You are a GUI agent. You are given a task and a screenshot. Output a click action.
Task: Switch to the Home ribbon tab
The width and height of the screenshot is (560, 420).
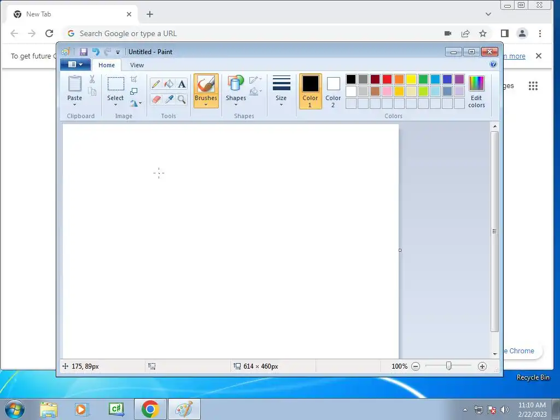[107, 65]
